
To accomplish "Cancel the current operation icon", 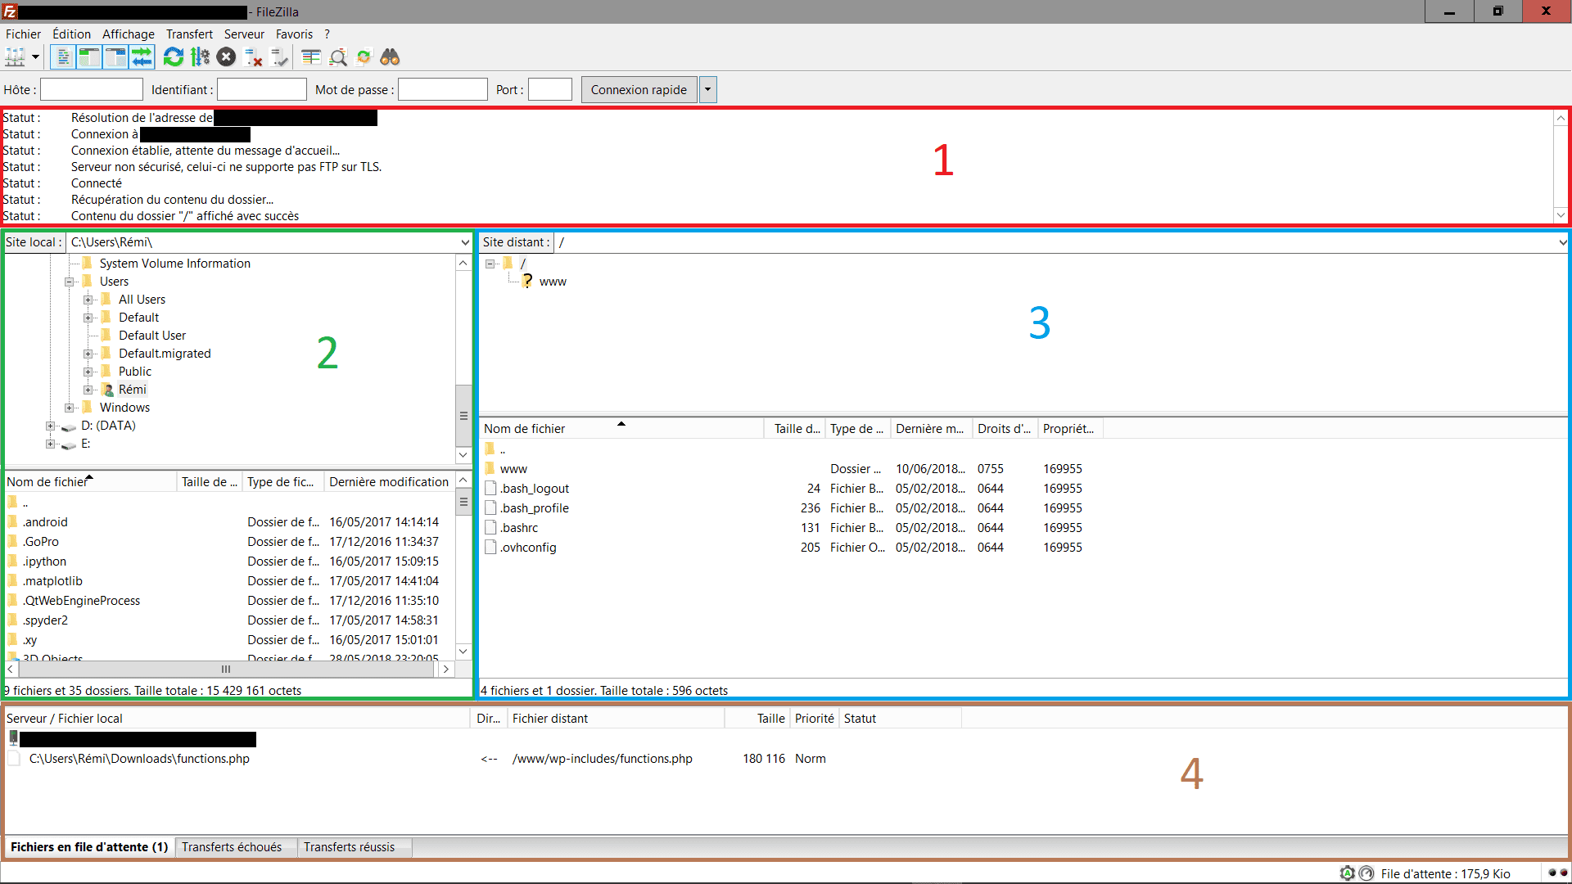I will pos(227,57).
